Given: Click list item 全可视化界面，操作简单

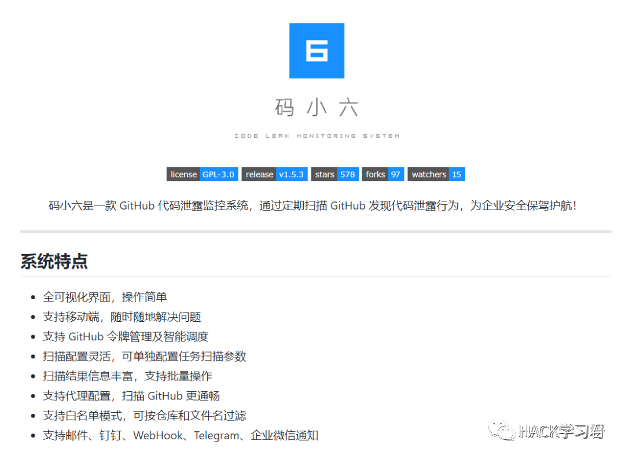Looking at the screenshot, I should [x=105, y=297].
